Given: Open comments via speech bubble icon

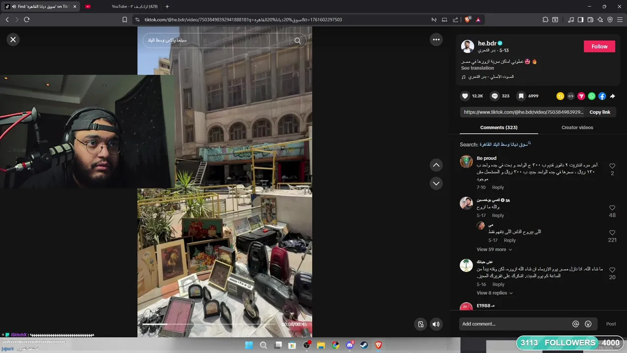Looking at the screenshot, I should coord(495,96).
